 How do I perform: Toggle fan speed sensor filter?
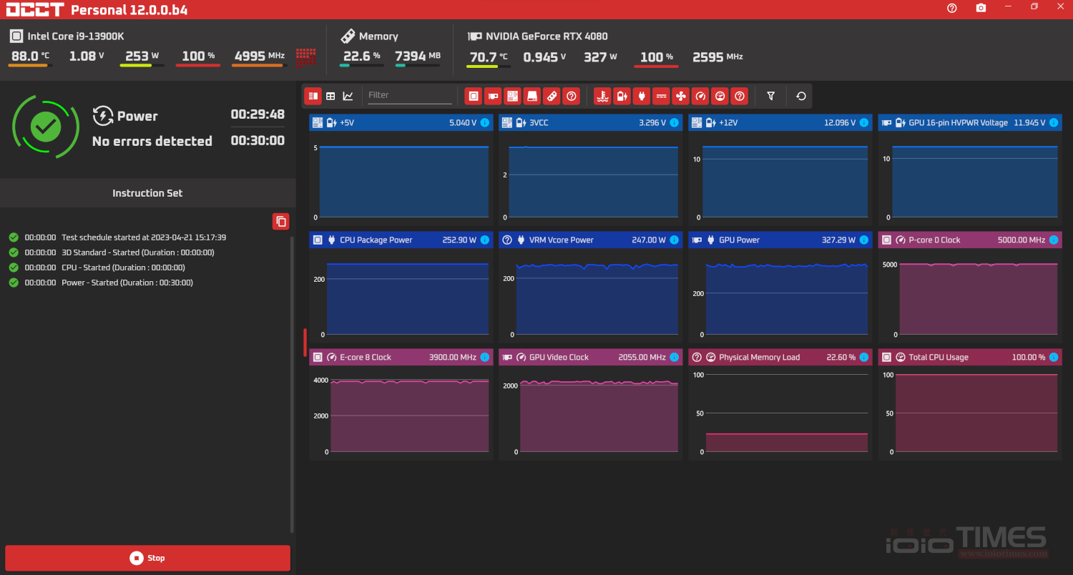coord(681,96)
